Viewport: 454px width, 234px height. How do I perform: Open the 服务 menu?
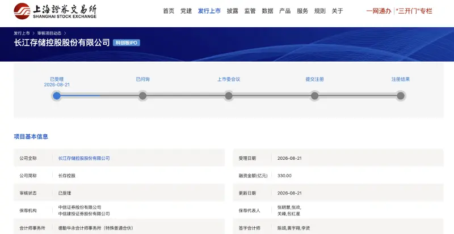[302, 11]
